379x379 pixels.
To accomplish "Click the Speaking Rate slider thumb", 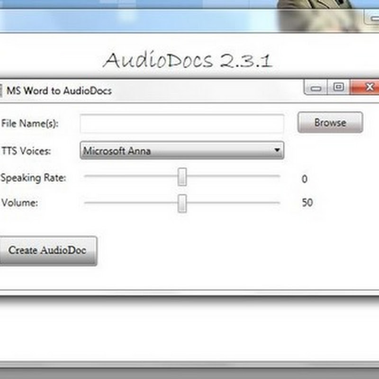I will coord(182,177).
